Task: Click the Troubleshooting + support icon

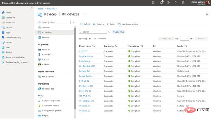Action: [3, 62]
